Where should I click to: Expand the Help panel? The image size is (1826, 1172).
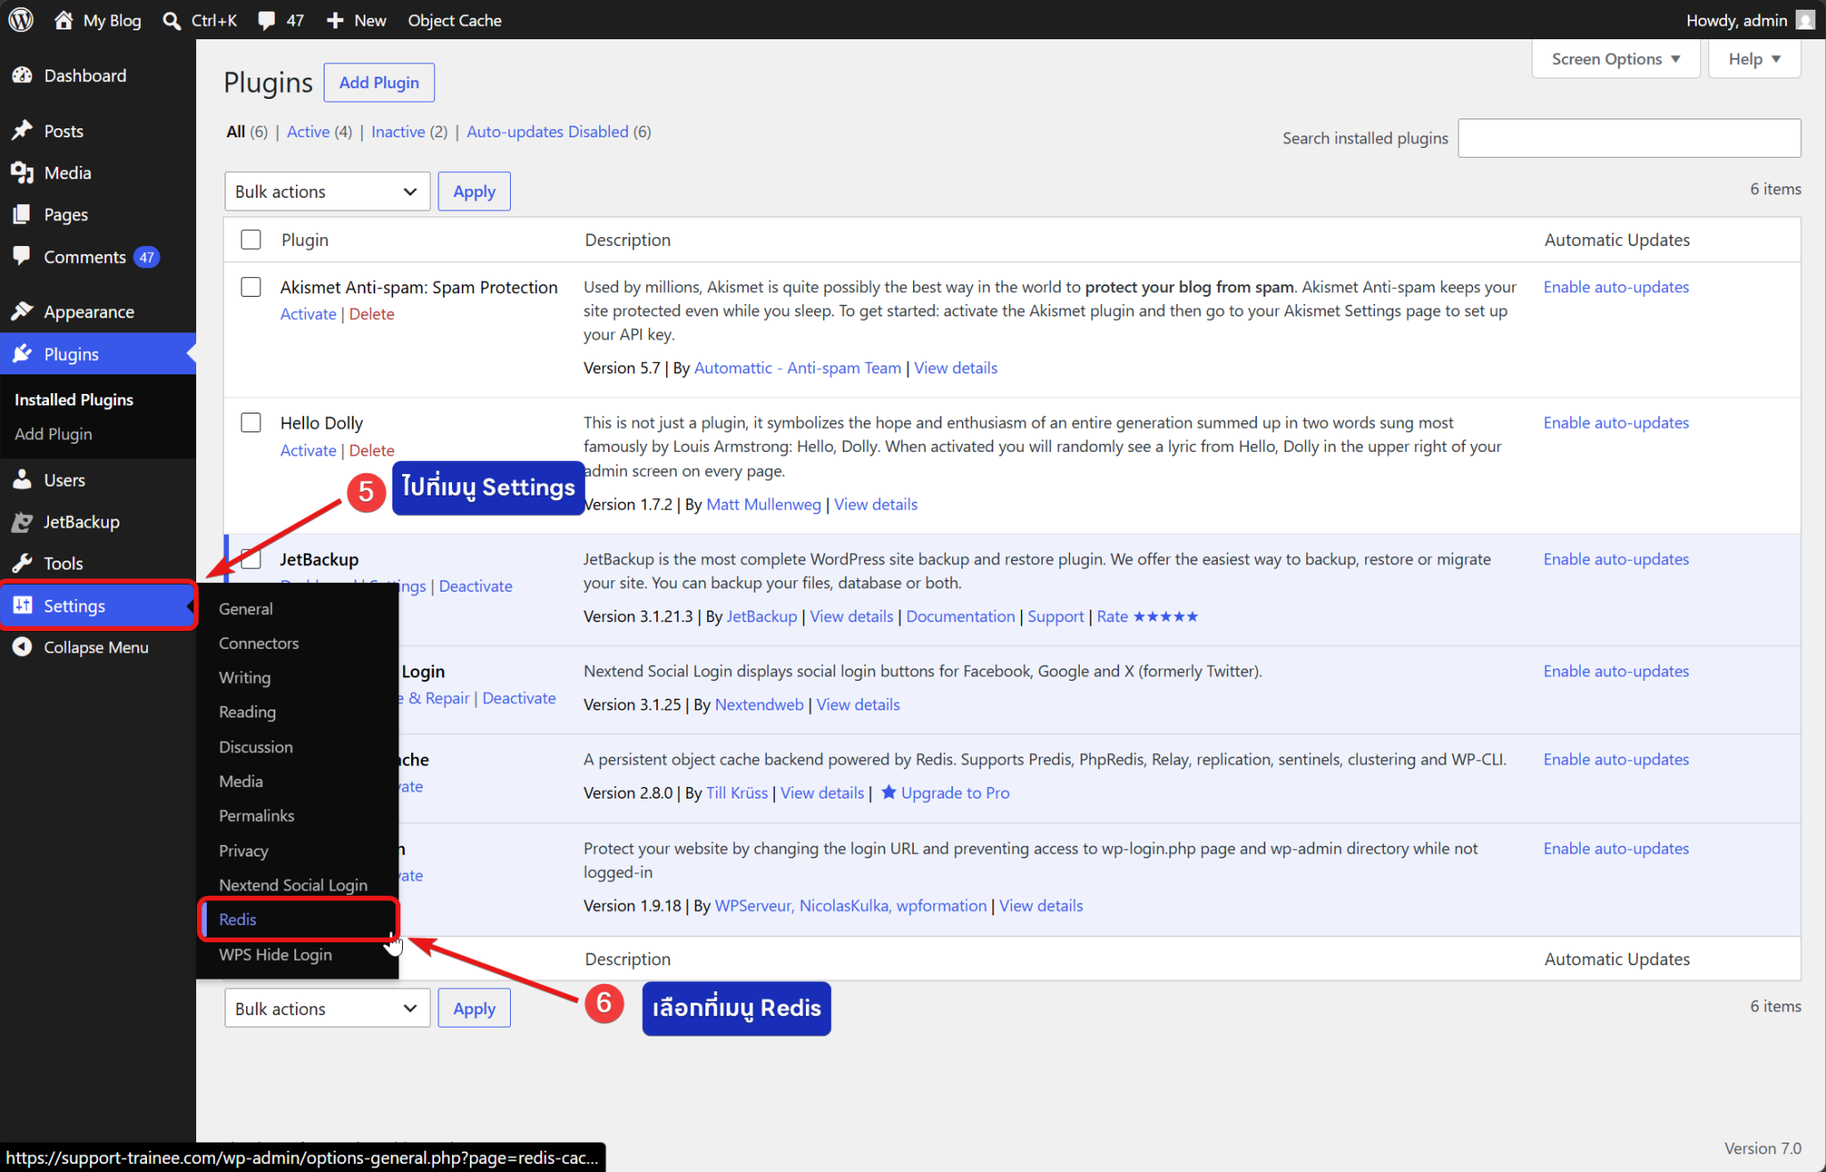pos(1754,59)
